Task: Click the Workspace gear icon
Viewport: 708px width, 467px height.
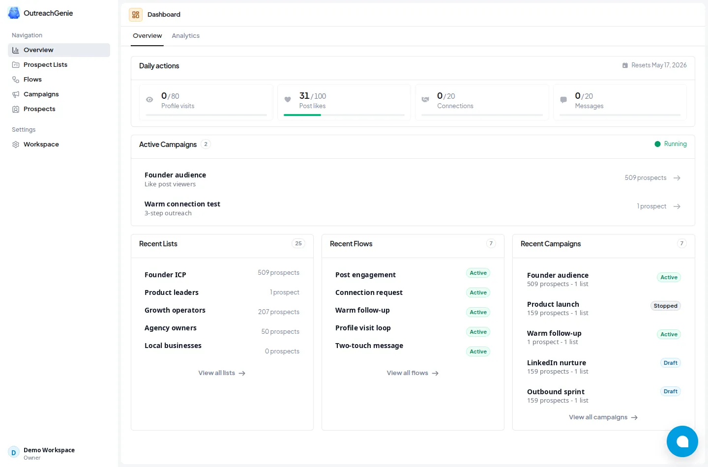Action: 16,145
